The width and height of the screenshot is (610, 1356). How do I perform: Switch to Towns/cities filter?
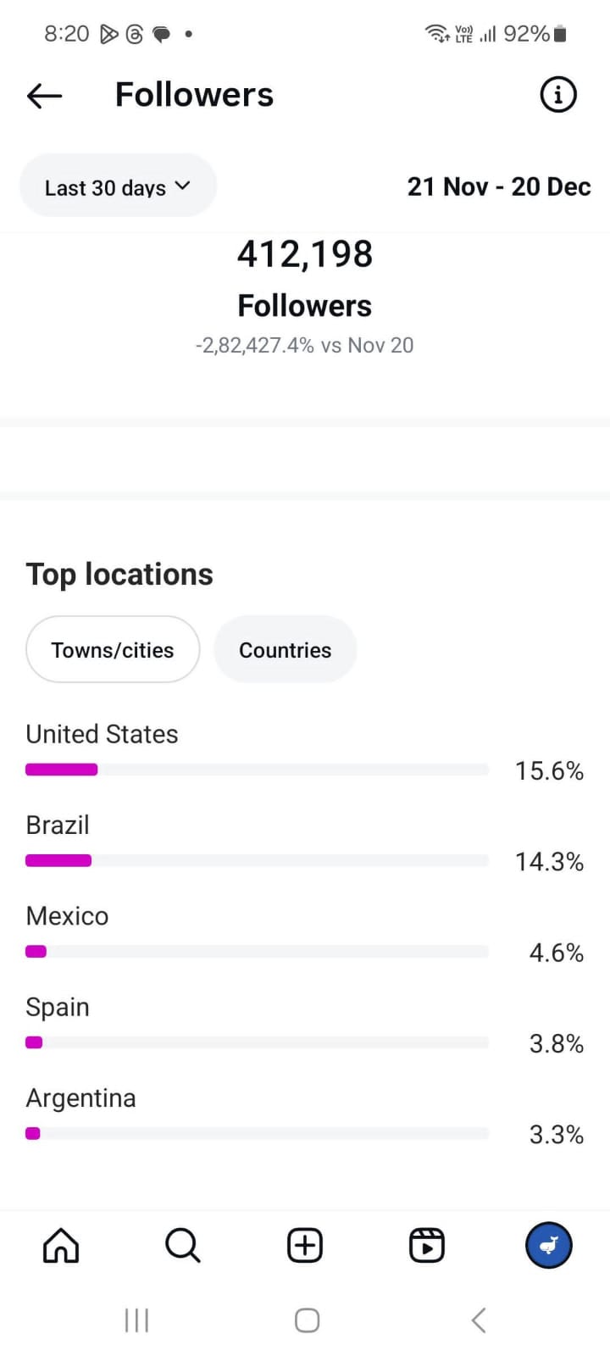(113, 650)
